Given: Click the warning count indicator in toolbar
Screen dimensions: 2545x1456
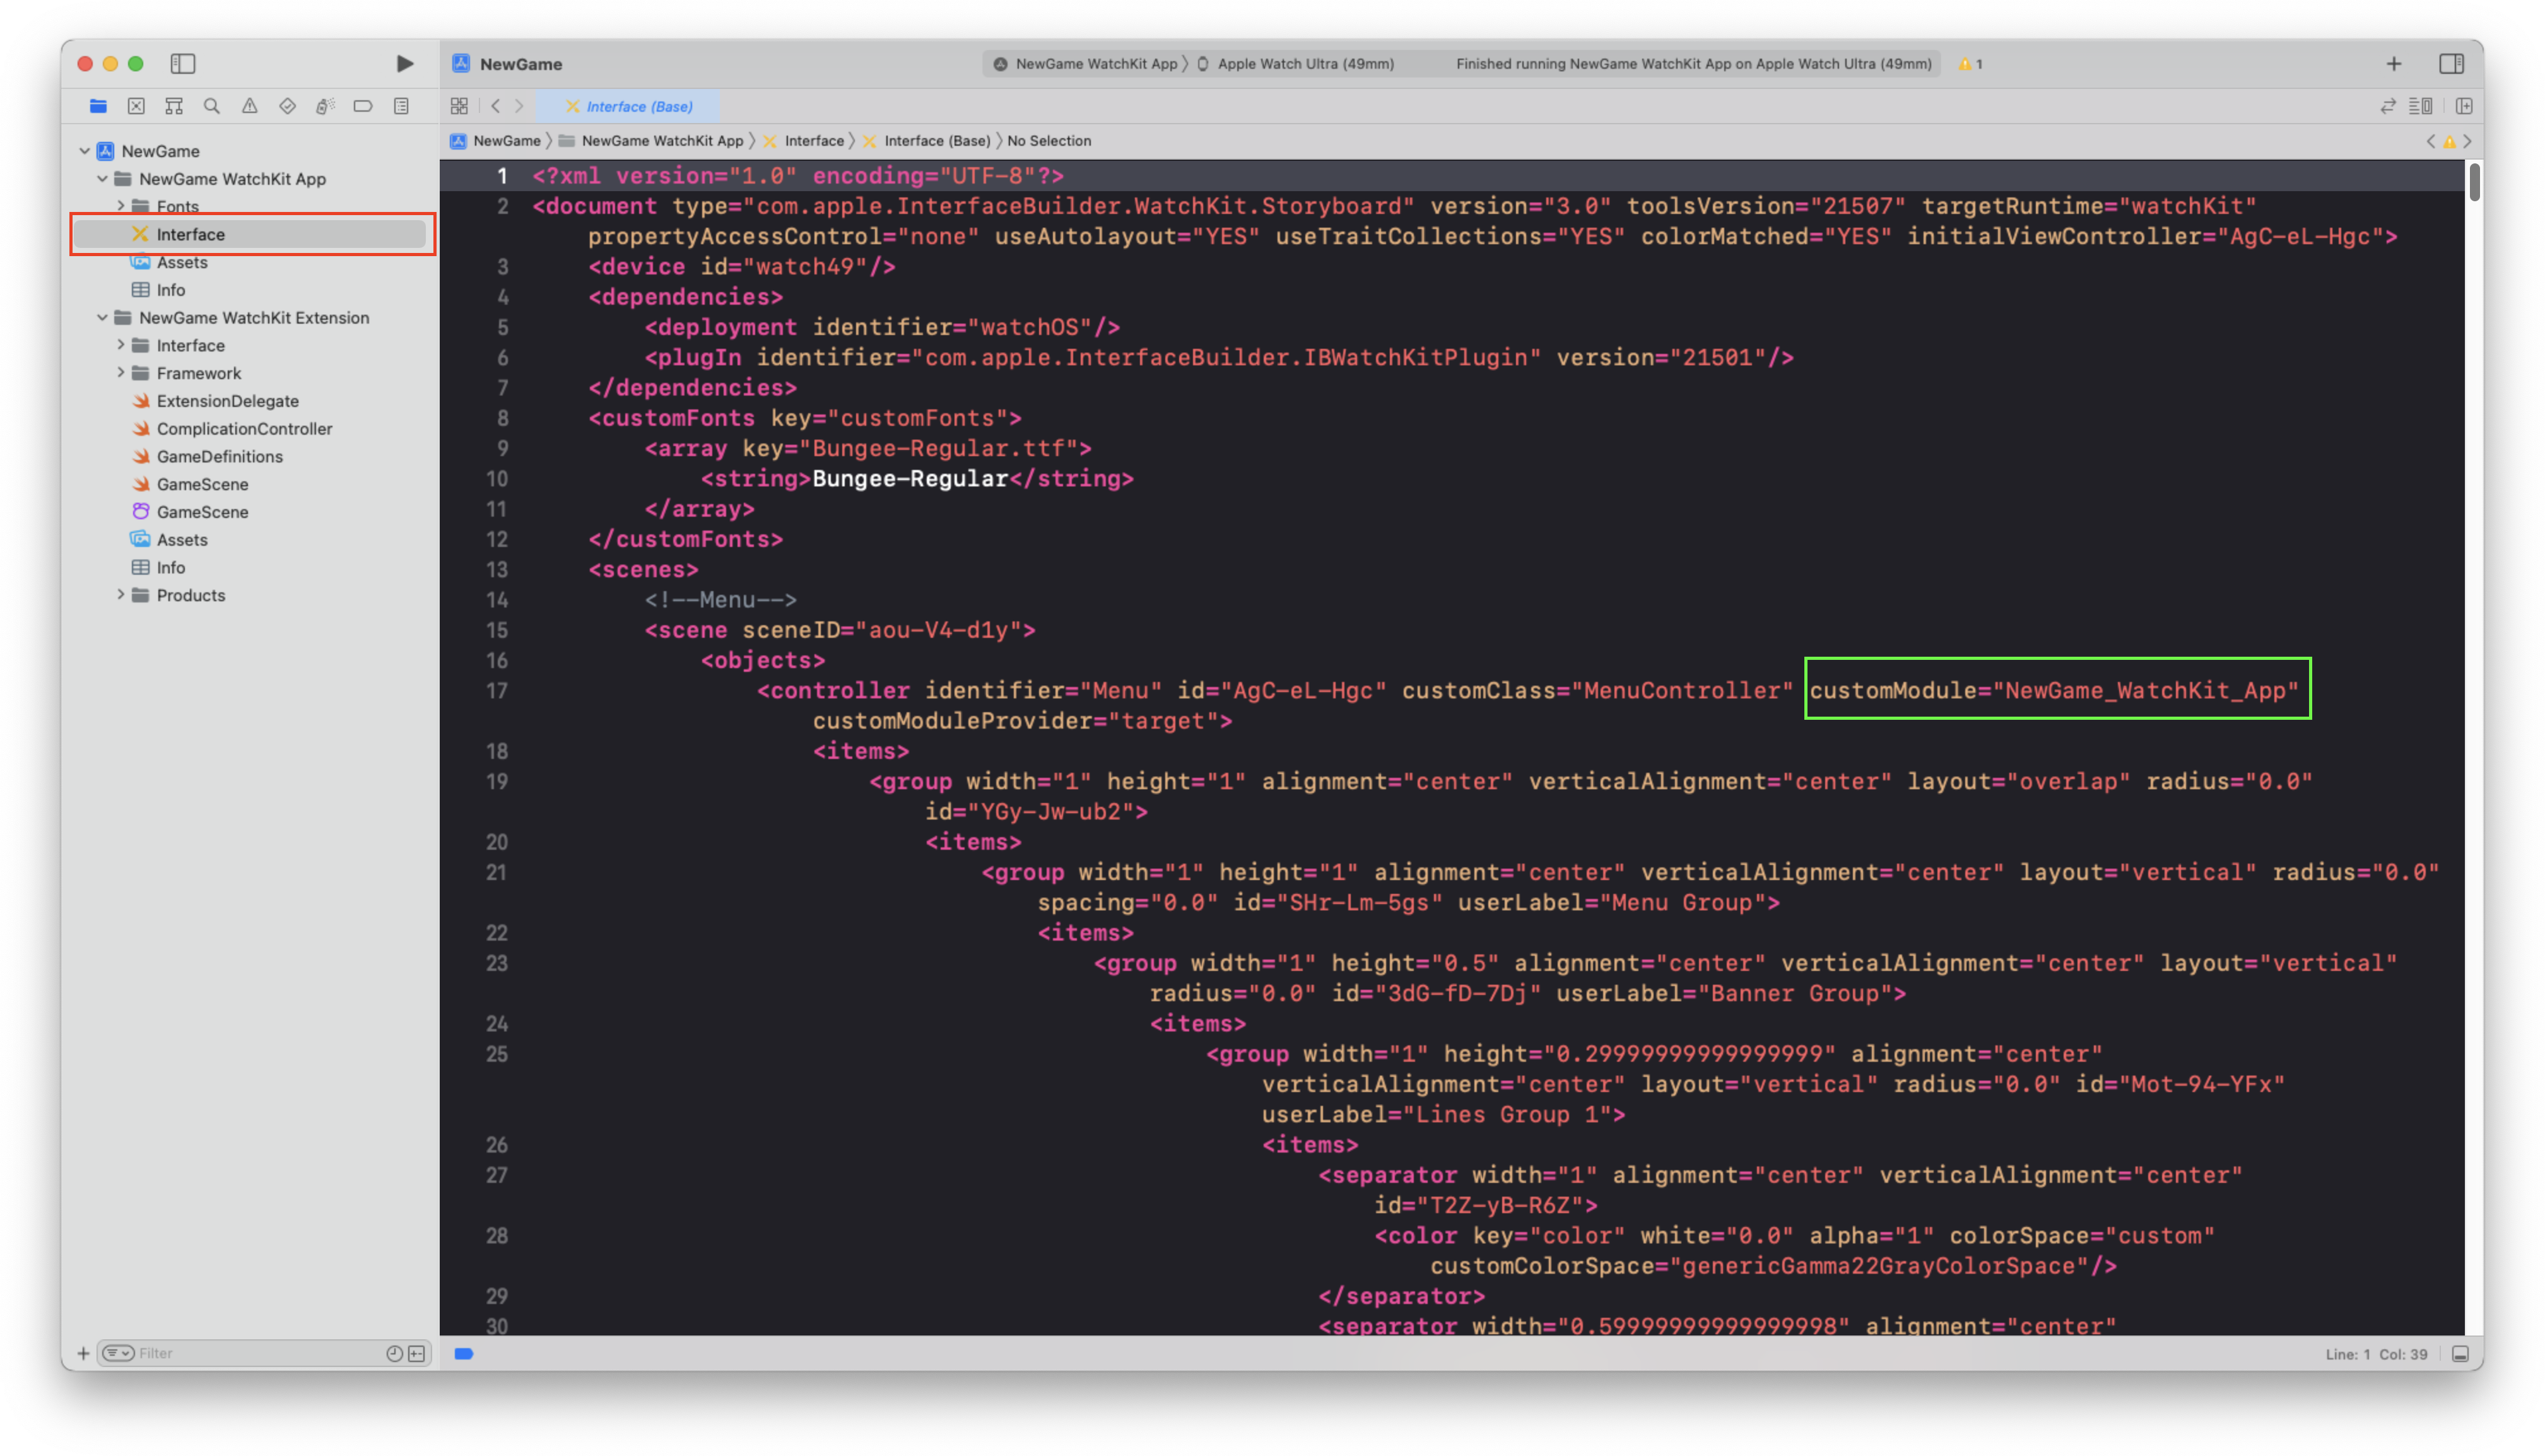Looking at the screenshot, I should (x=1970, y=64).
